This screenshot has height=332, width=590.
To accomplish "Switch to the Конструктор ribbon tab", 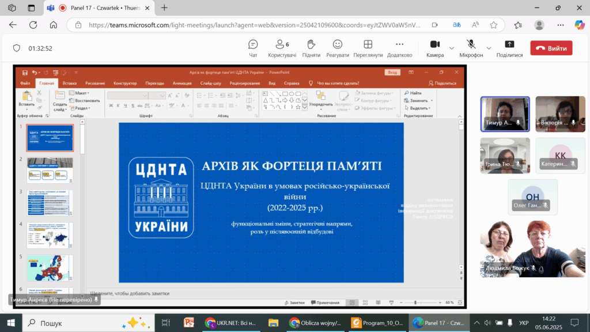I will click(125, 83).
